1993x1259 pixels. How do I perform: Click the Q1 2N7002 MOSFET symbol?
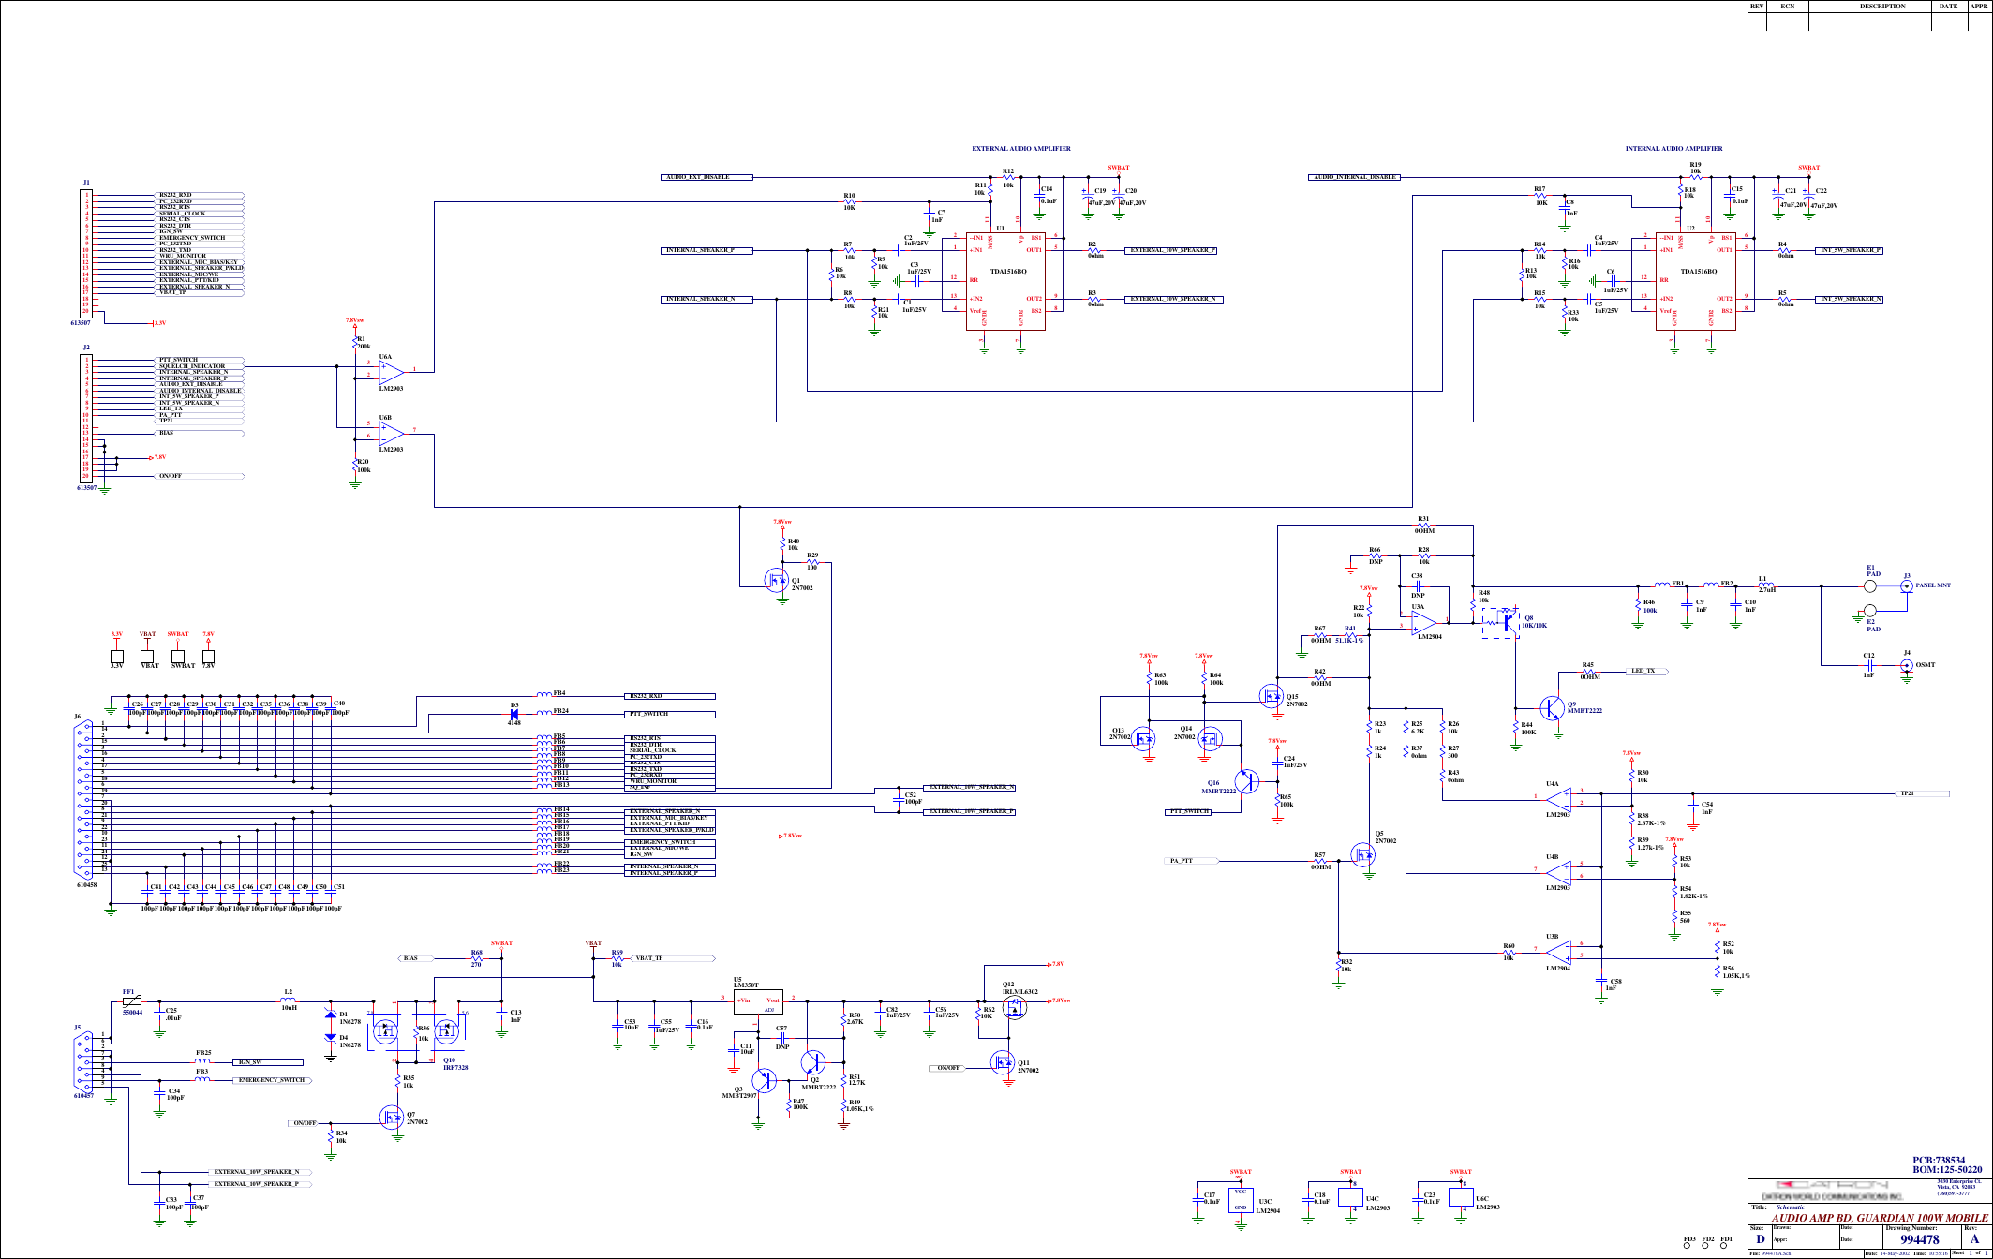pos(777,580)
